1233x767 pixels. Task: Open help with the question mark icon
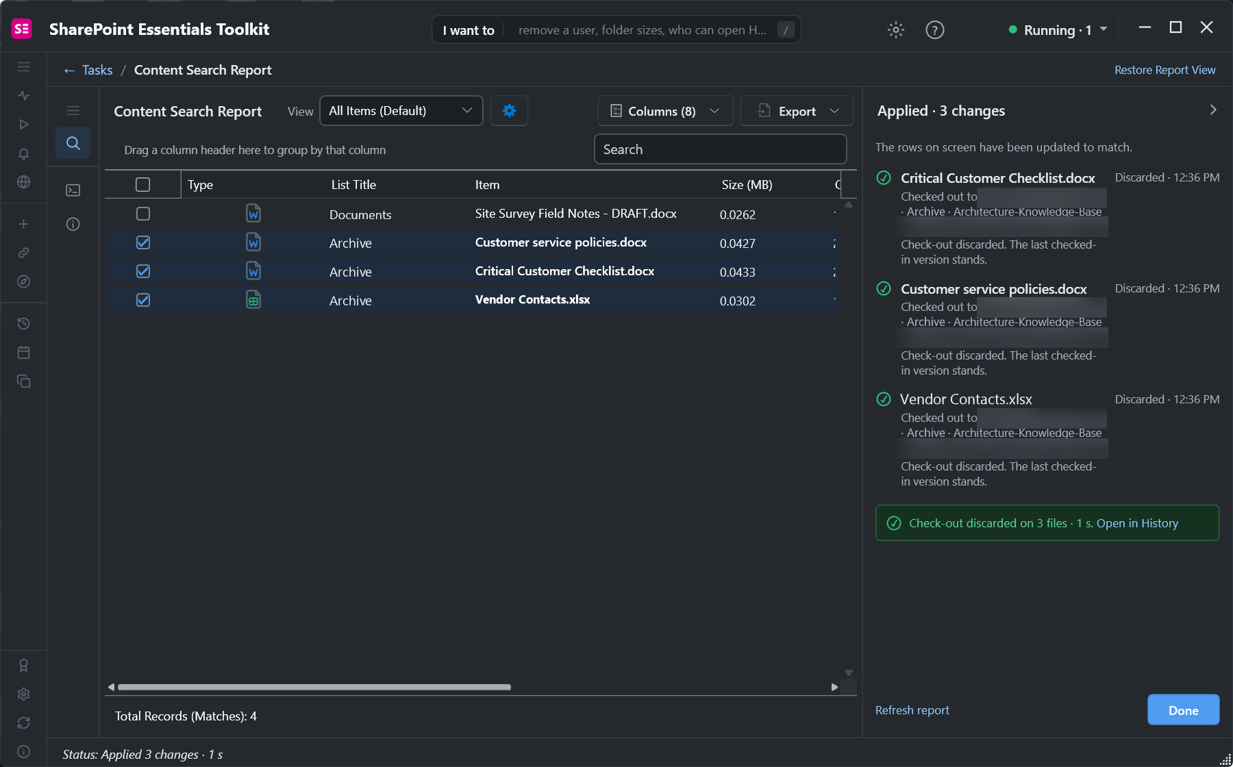point(935,29)
